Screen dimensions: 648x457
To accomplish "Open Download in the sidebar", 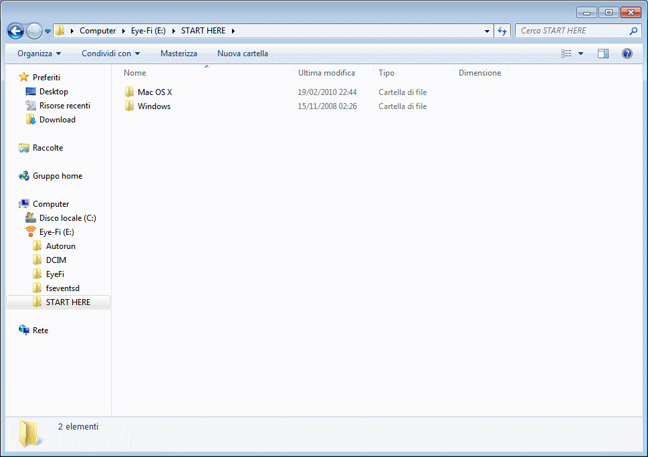I will (58, 120).
